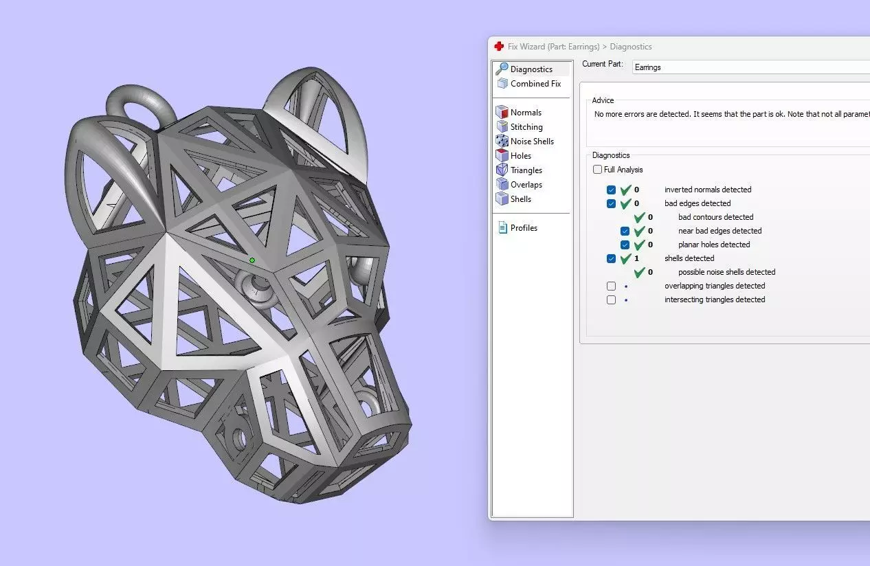Click the green checkmark beside shells detected

pos(625,258)
